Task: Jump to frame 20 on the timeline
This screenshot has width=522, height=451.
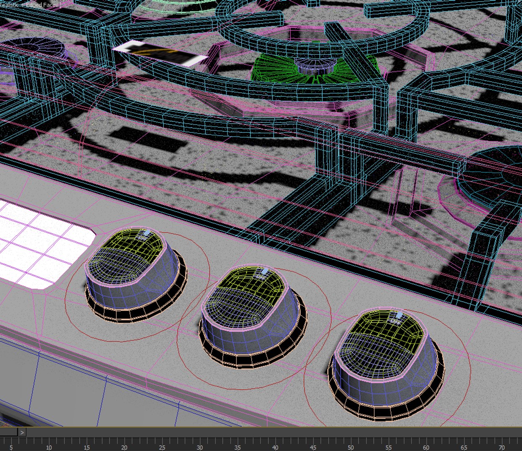Action: pos(124,447)
